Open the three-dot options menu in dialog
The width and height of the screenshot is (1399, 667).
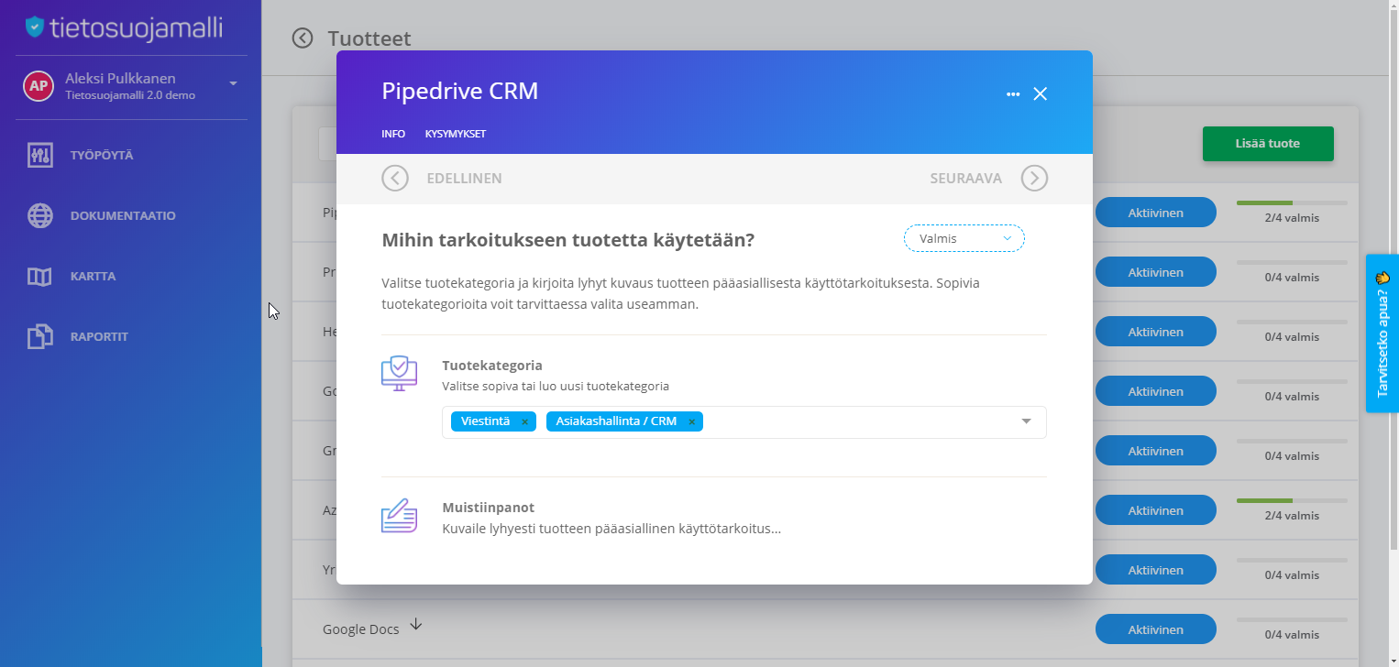1013,94
